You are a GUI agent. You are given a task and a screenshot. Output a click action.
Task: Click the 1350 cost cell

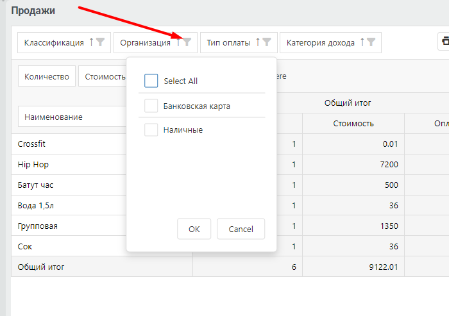click(353, 226)
